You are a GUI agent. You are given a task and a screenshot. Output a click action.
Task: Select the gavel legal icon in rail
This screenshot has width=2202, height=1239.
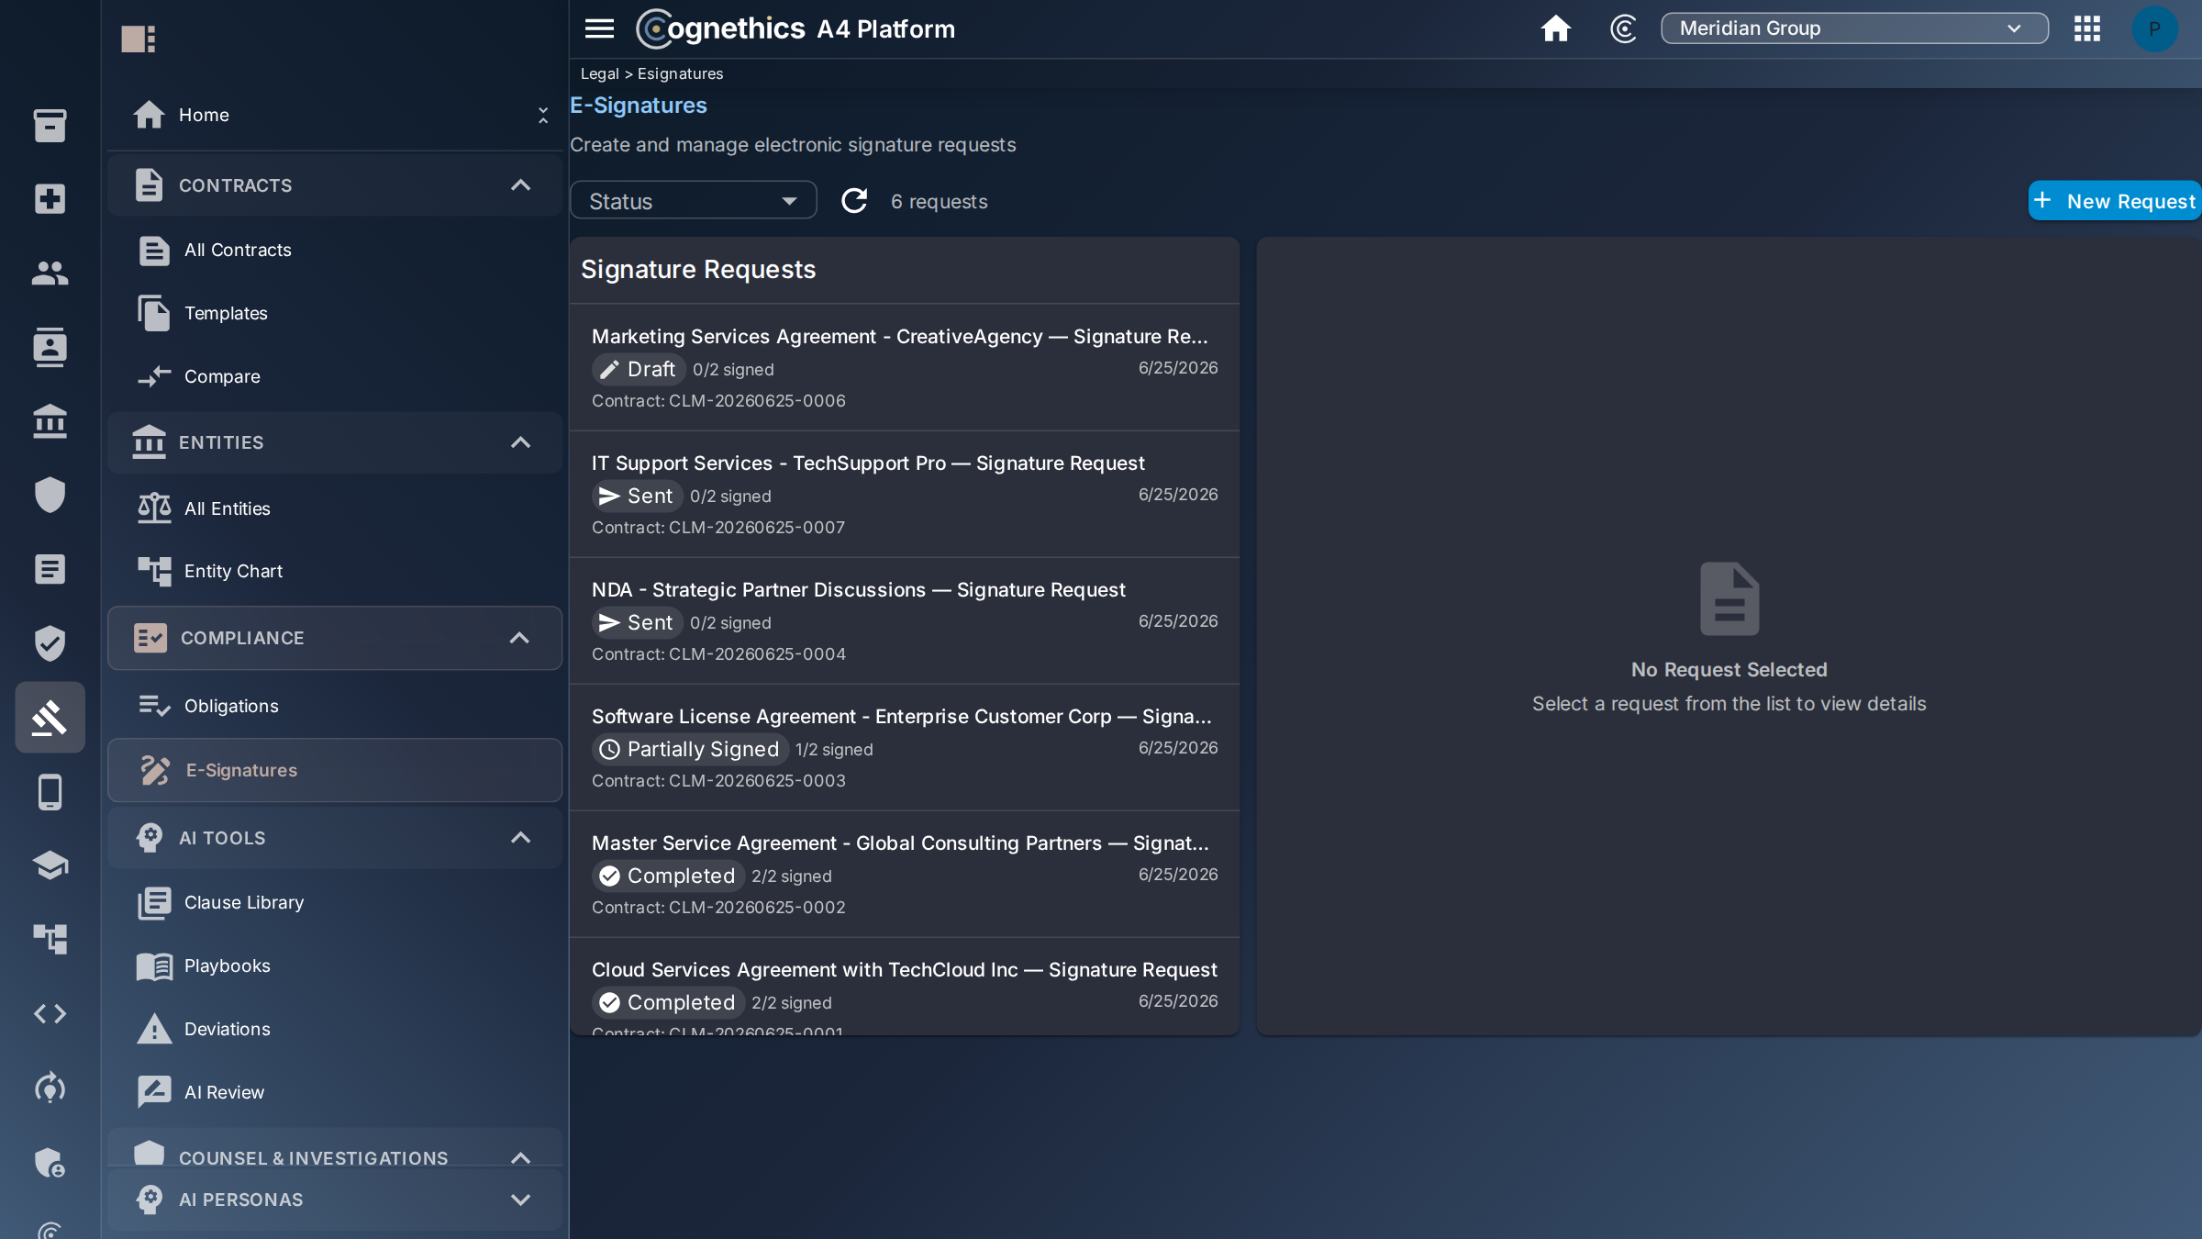[x=50, y=717]
